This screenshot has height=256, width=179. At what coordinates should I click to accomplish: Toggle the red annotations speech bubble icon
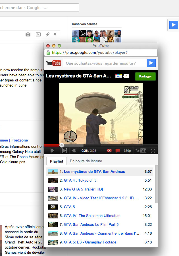118,151
